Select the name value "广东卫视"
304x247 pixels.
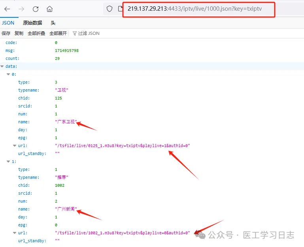point(66,122)
